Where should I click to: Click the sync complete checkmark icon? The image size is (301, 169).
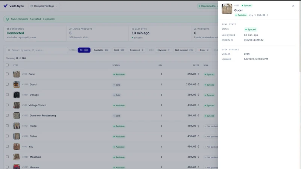8,19
